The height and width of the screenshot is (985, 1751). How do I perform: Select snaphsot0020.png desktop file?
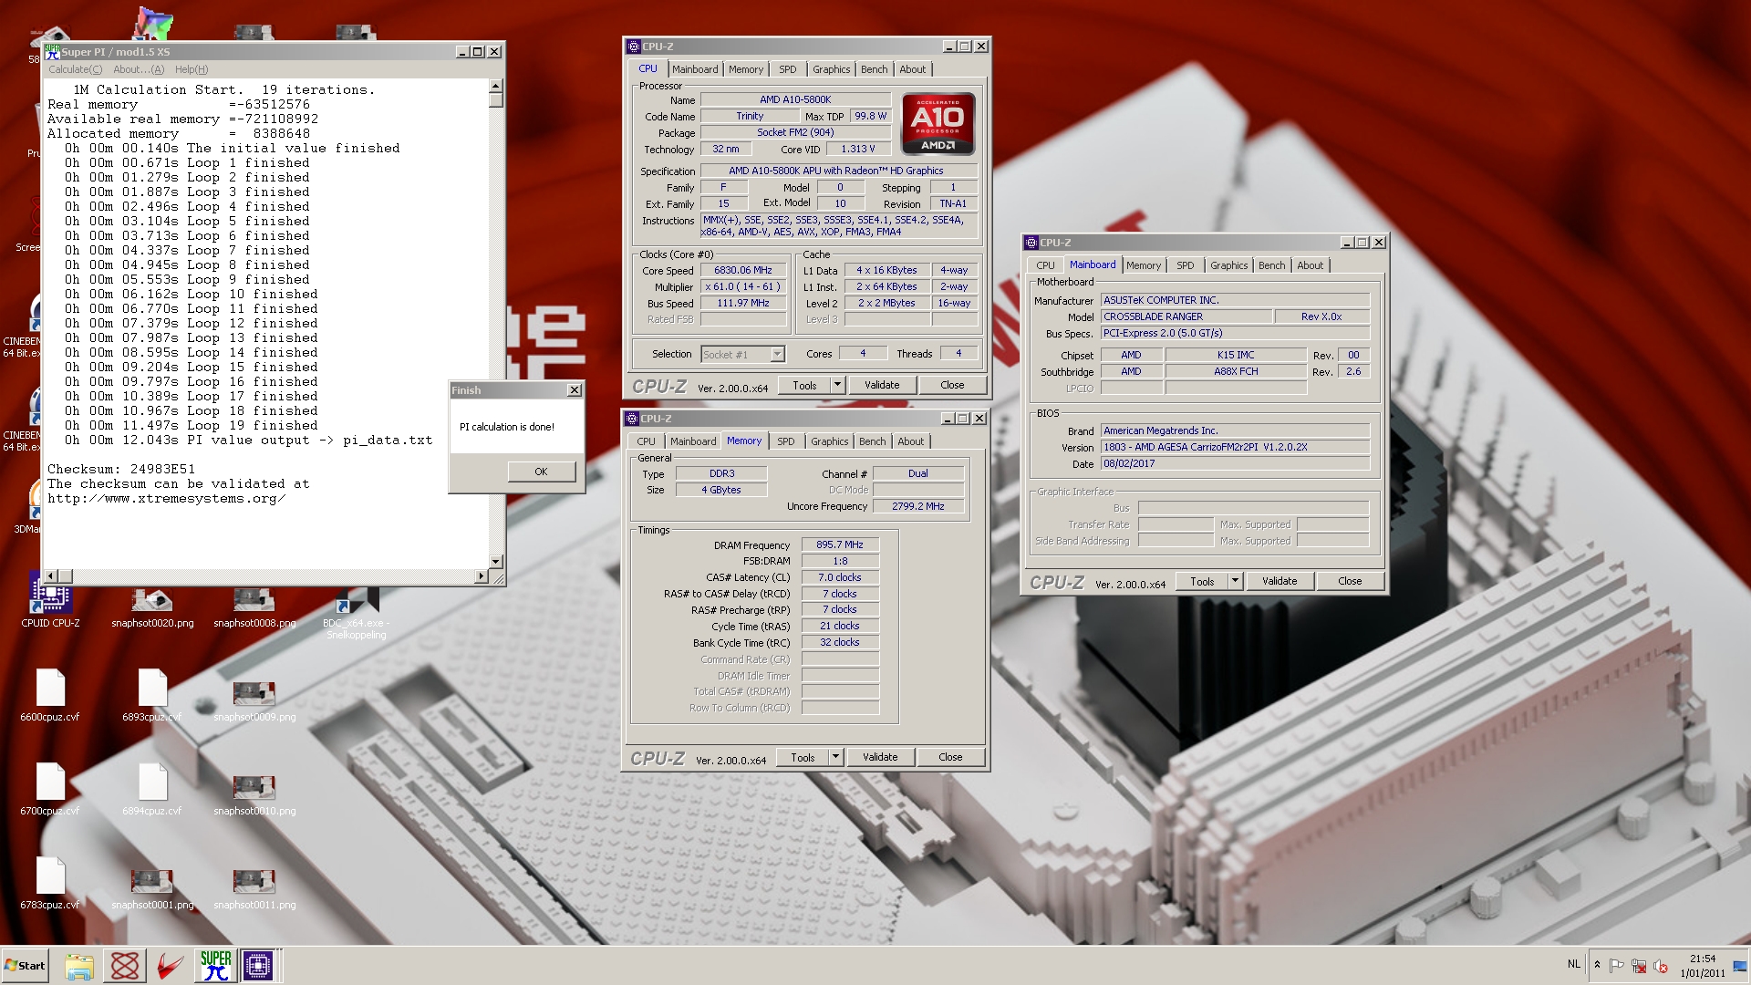pos(152,608)
